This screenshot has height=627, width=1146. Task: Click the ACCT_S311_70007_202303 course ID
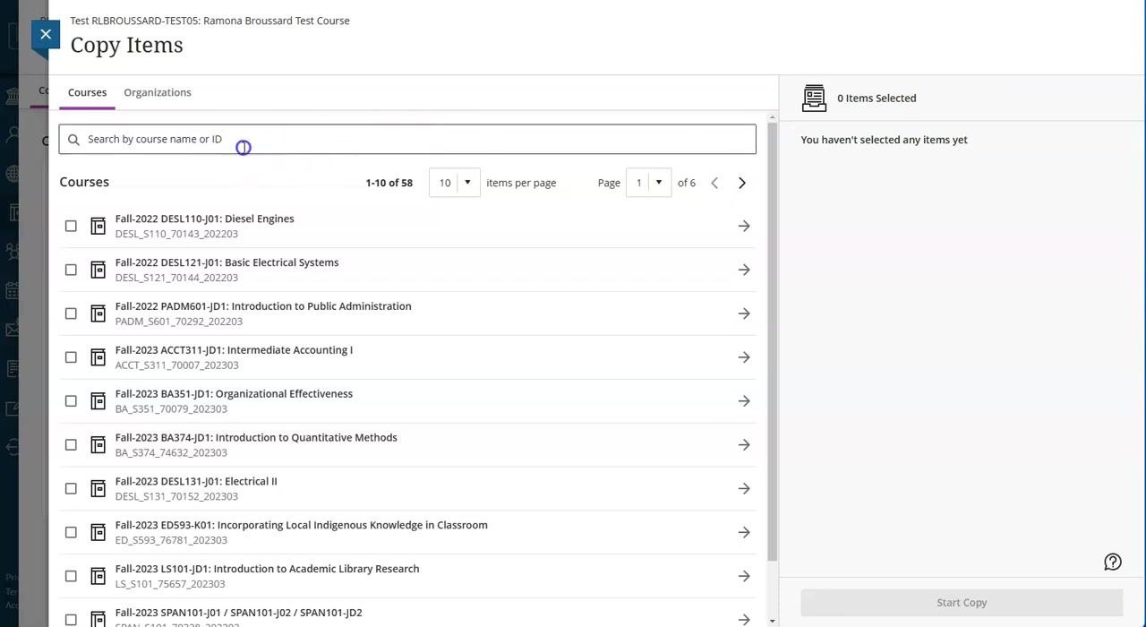(x=177, y=365)
